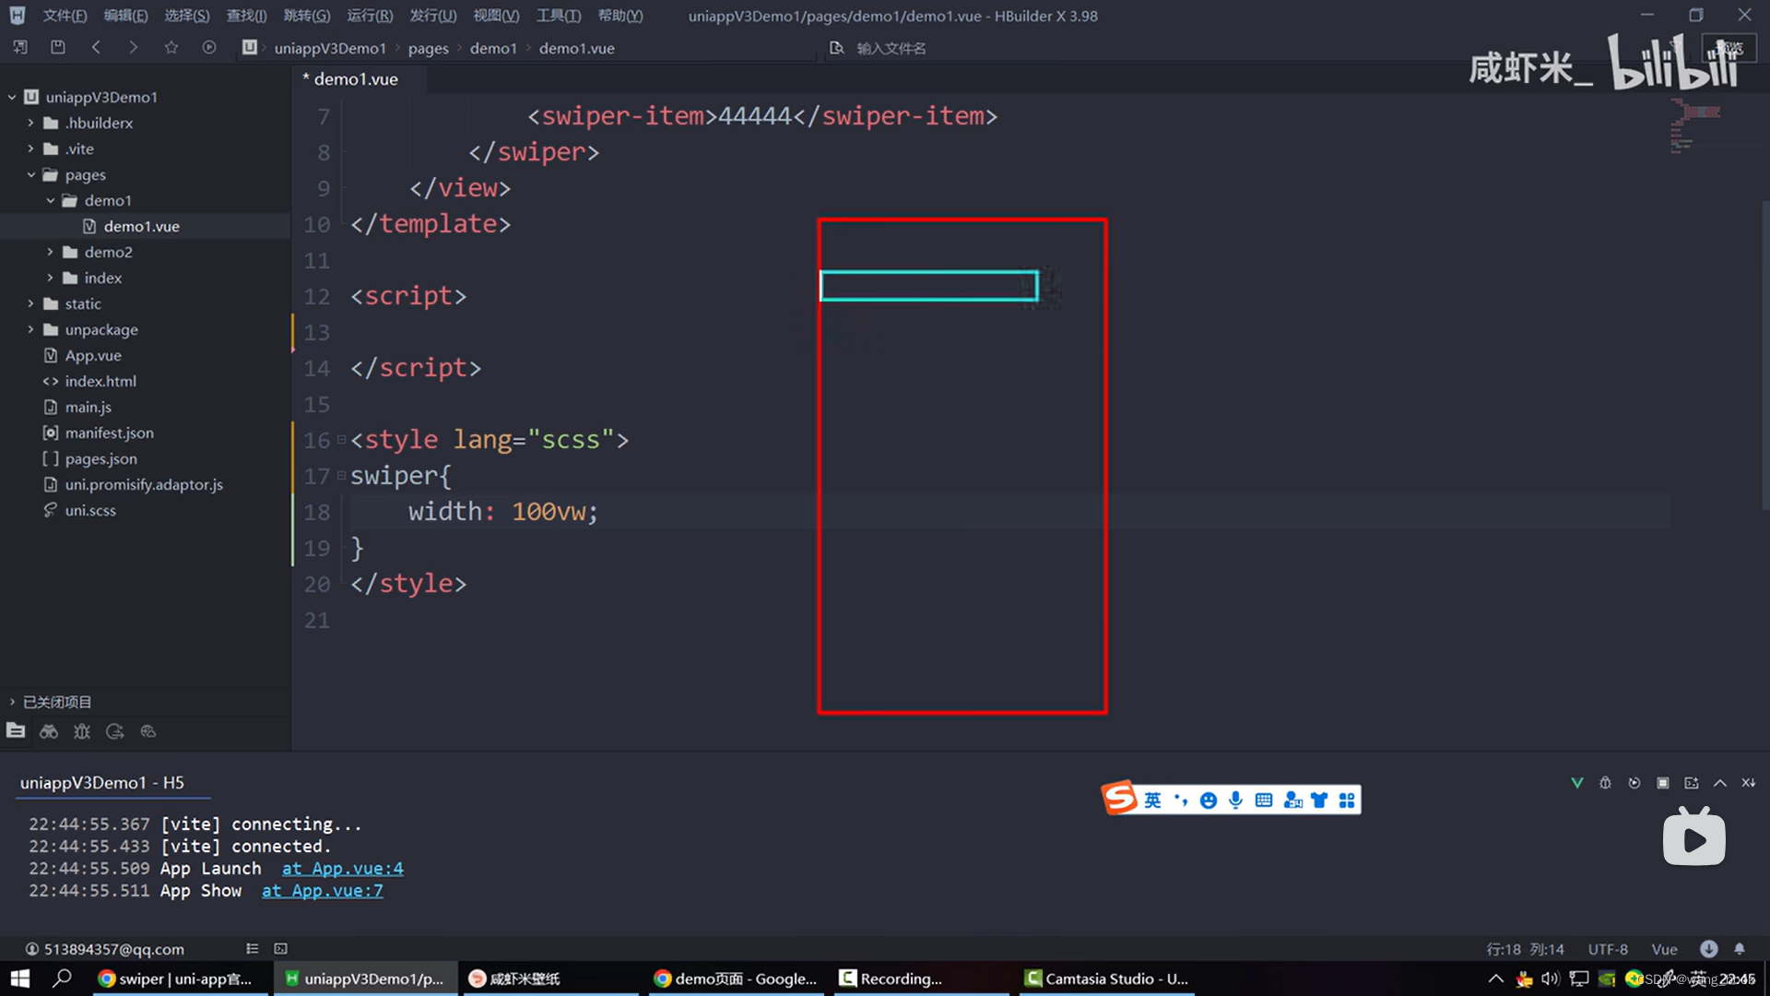Follow the 'at App.vue:7' console link
Image resolution: width=1770 pixels, height=996 pixels.
tap(322, 891)
